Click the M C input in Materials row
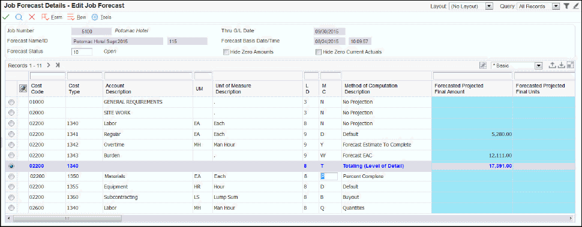This screenshot has height=227, width=582. [329, 176]
